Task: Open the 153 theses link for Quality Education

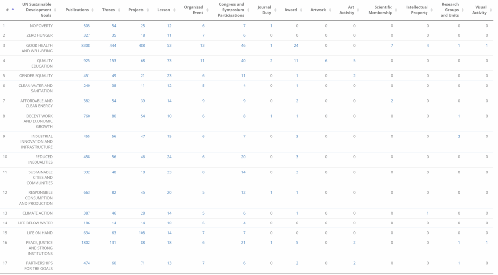Action: [x=113, y=61]
